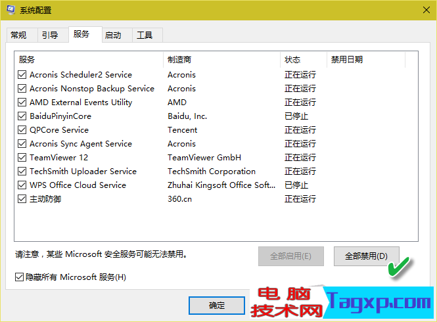This screenshot has height=322, width=437.
Task: Uncheck Acronis Nonstop Backup Service checkbox
Action: coord(22,88)
